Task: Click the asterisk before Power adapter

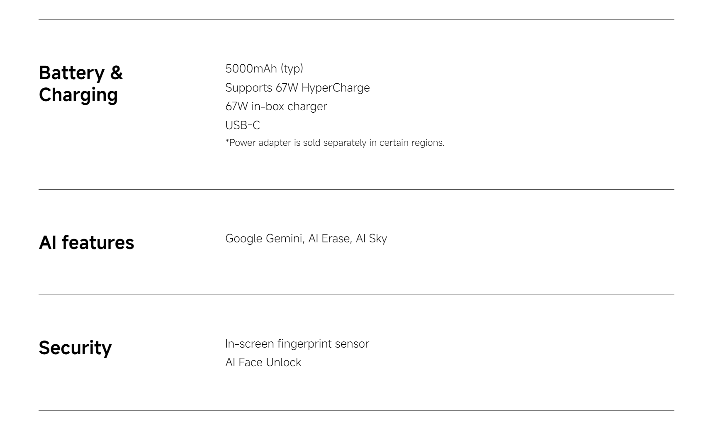Action: [227, 142]
